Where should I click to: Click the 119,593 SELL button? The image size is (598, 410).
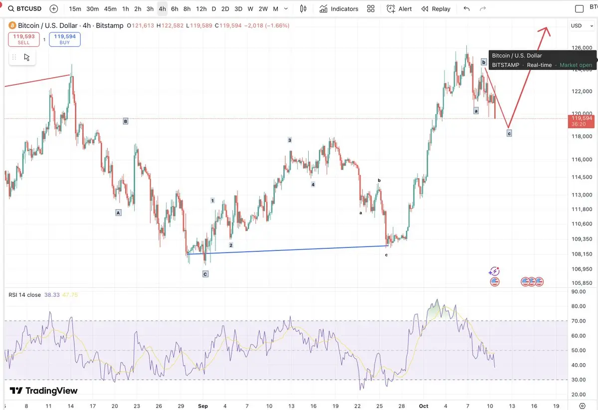[x=23, y=39]
